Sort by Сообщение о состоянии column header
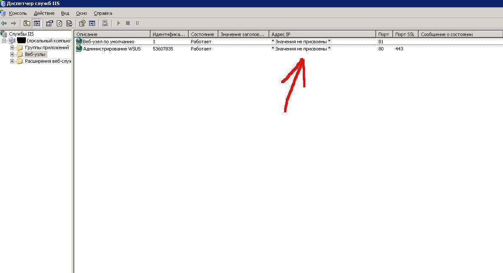The height and width of the screenshot is (273, 503). [x=460, y=34]
